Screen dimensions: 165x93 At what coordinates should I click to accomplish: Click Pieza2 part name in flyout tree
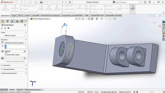(x=42, y=19)
